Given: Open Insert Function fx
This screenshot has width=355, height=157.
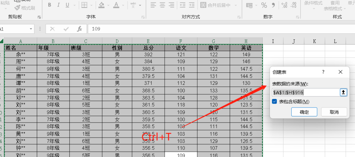Looking at the screenshot, I should pos(80,29).
